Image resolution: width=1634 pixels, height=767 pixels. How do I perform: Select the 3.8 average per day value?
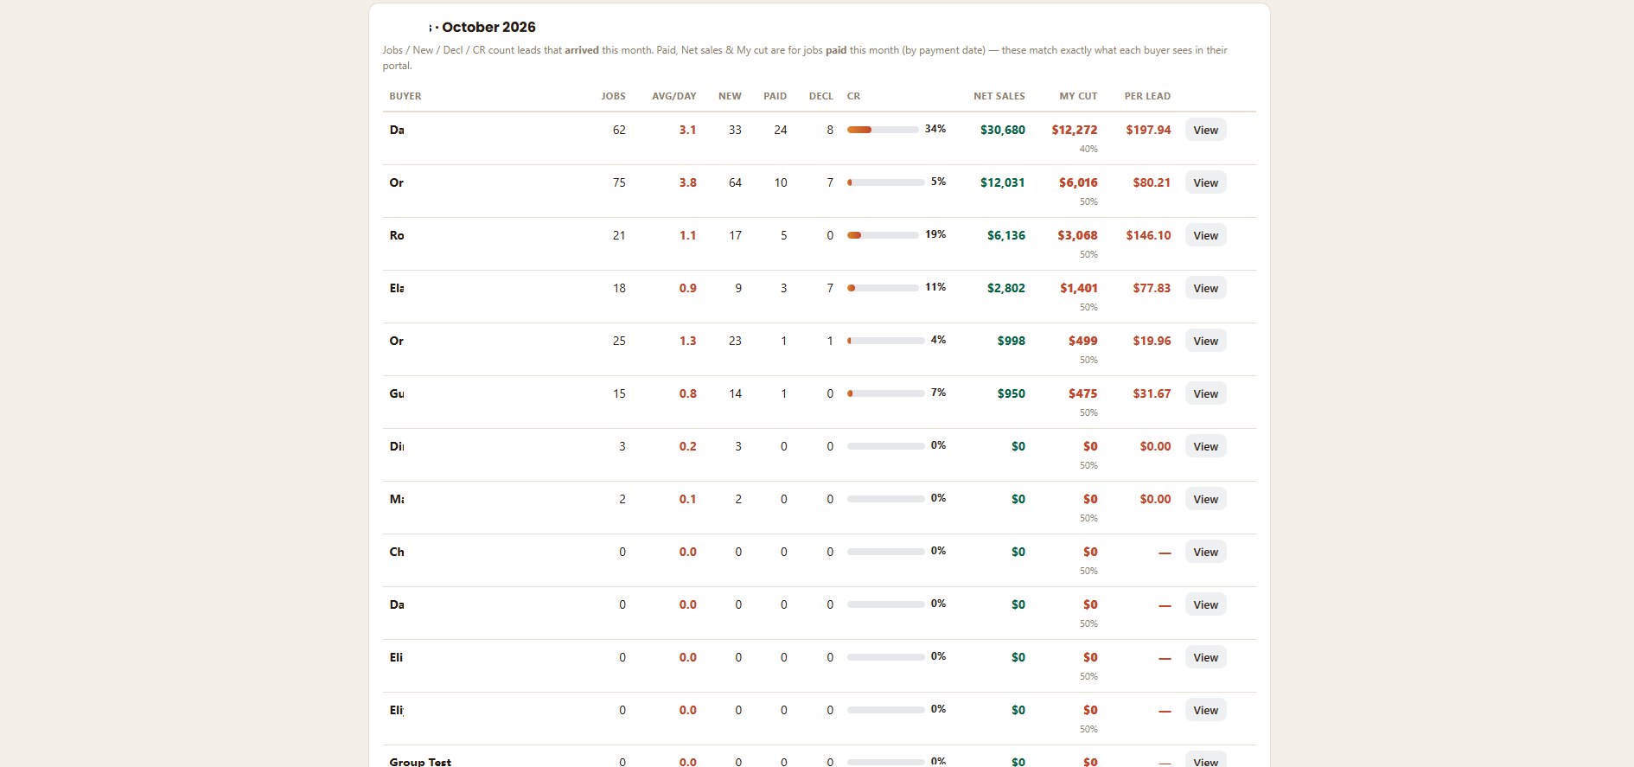pyautogui.click(x=687, y=182)
